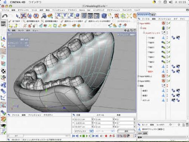Screen dimensions: 189x142
Task: Toggle the Y axis lock icon
Action: click(65, 16)
